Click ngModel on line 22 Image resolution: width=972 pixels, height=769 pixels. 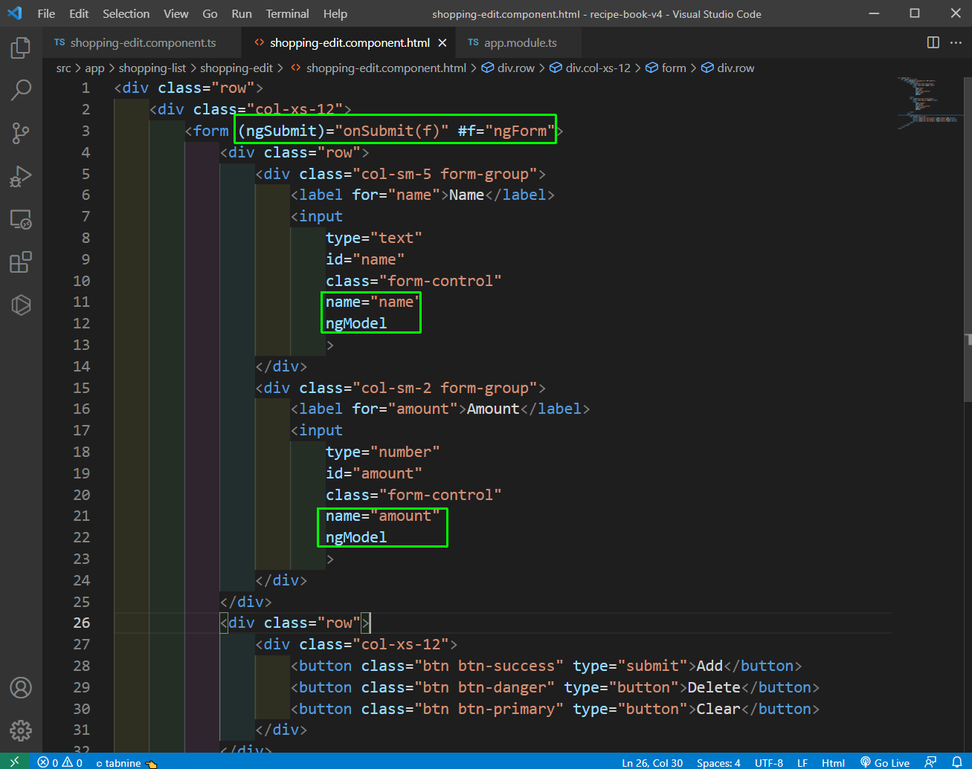coord(356,537)
